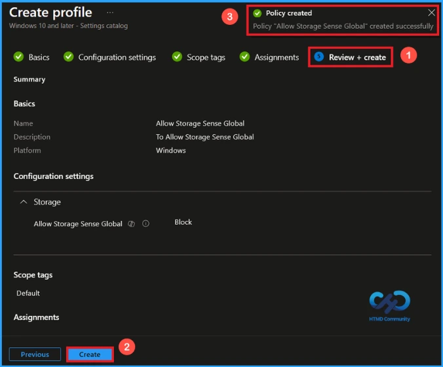
Task: Click the Create profile page title
Action: pyautogui.click(x=50, y=12)
